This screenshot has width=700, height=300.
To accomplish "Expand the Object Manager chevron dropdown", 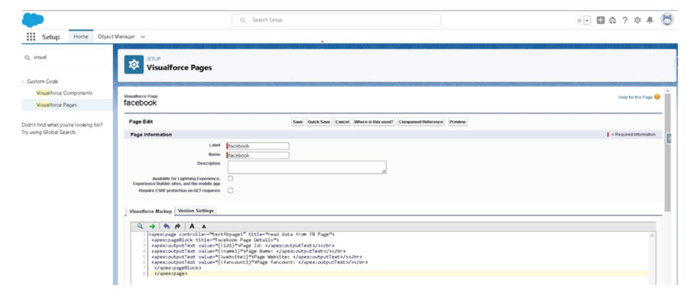I will coord(143,37).
